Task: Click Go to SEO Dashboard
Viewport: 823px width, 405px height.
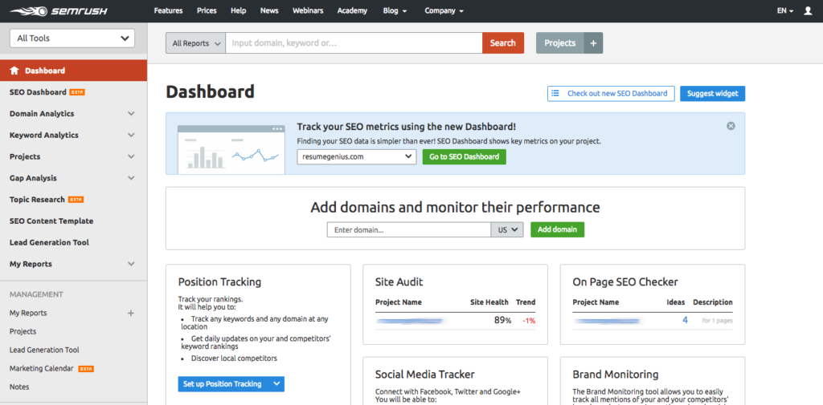Action: [x=465, y=156]
